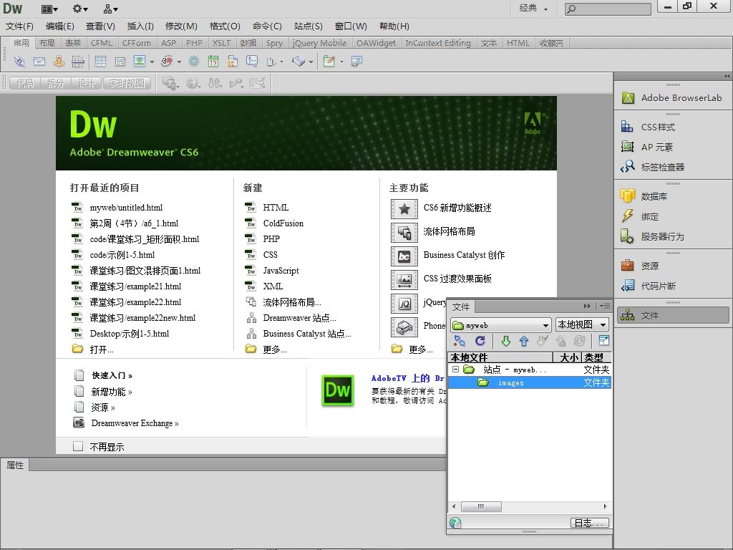Click the insert widget icon
The width and height of the screenshot is (733, 550).
[x=194, y=62]
